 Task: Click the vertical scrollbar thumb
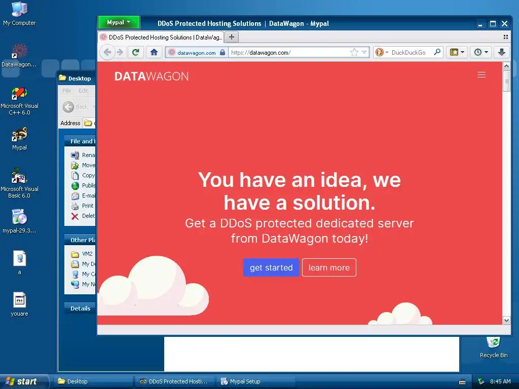pyautogui.click(x=506, y=81)
